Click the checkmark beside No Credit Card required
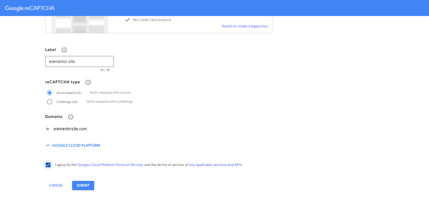The width and height of the screenshot is (429, 211). point(127,20)
